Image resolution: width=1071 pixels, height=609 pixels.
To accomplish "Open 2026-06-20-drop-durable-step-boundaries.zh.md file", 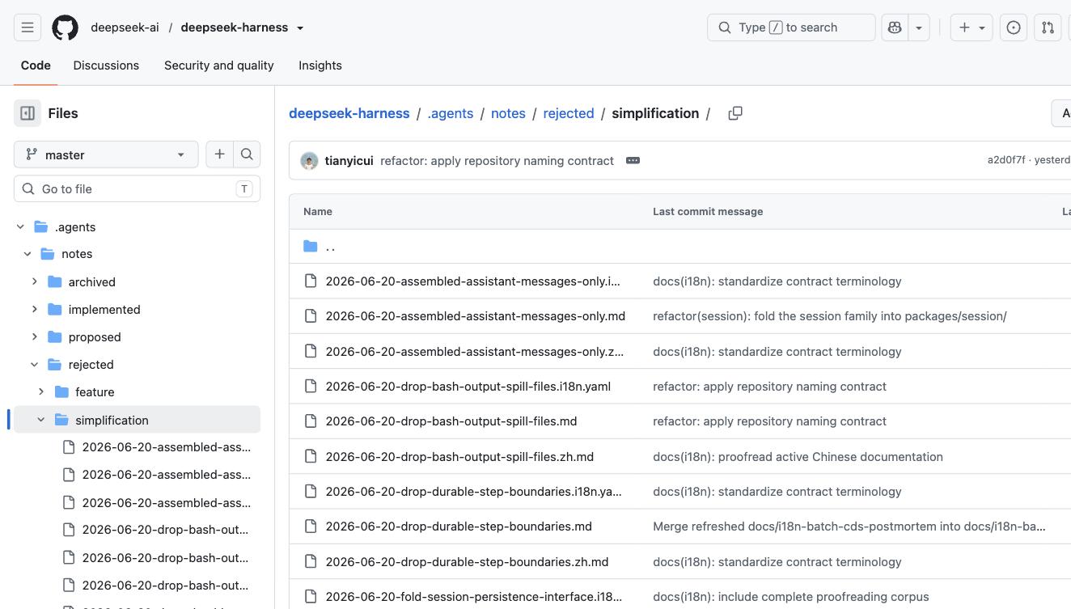I will coord(467,562).
